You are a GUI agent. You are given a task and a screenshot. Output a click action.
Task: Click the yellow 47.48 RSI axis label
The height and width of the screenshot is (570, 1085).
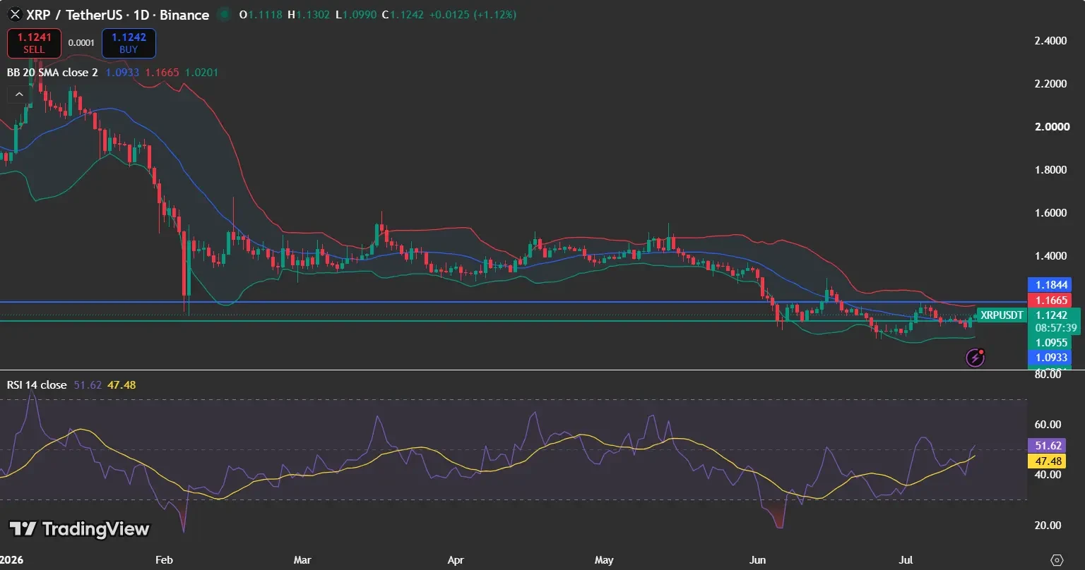coord(1047,461)
